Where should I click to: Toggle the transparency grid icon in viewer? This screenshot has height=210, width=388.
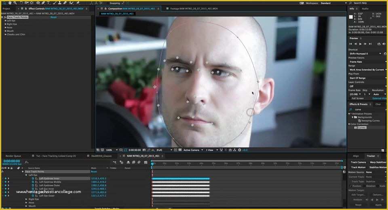point(180,150)
